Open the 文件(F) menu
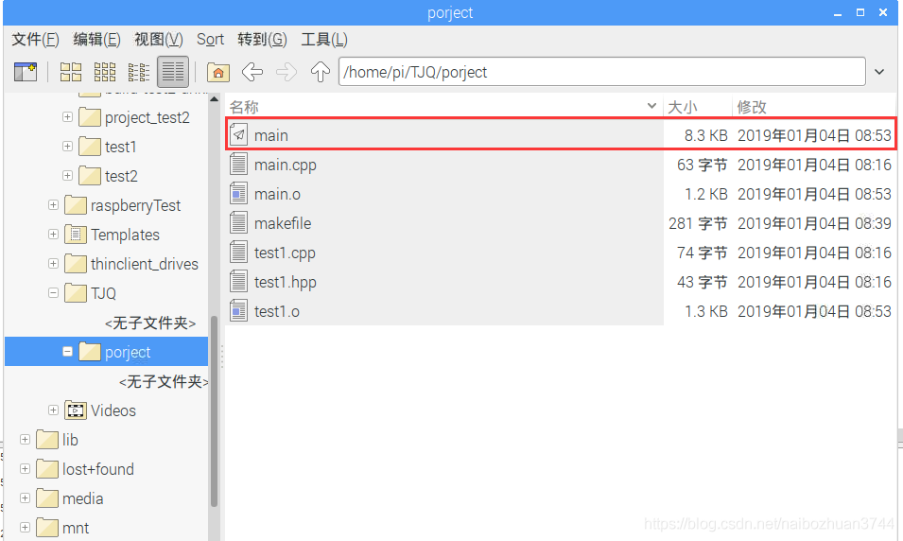Viewport: 903px width, 541px height. 35,39
